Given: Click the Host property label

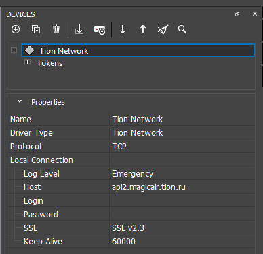Looking at the screenshot, I should [33, 187].
